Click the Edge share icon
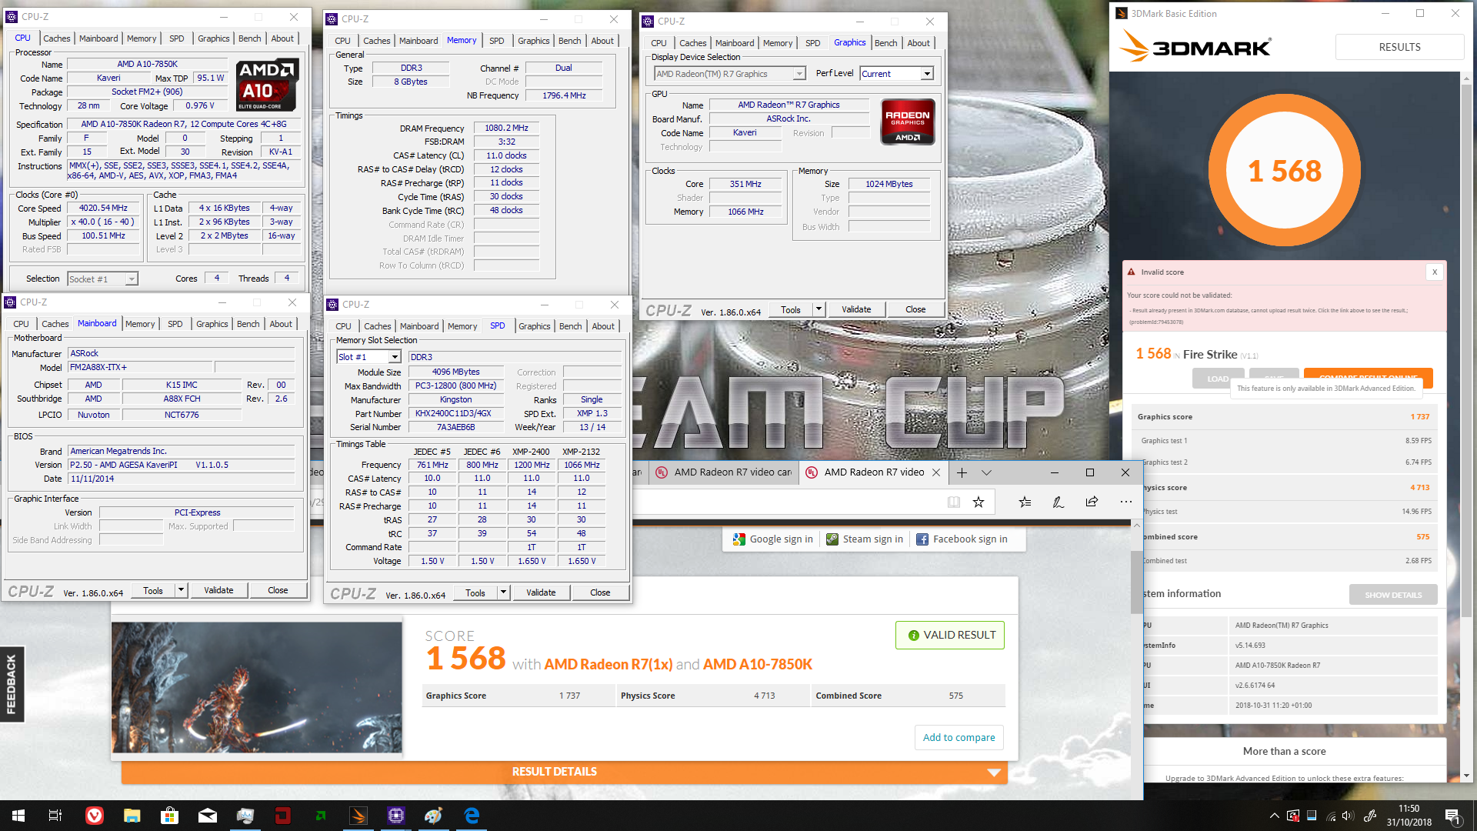Viewport: 1477px width, 831px height. click(x=1092, y=502)
